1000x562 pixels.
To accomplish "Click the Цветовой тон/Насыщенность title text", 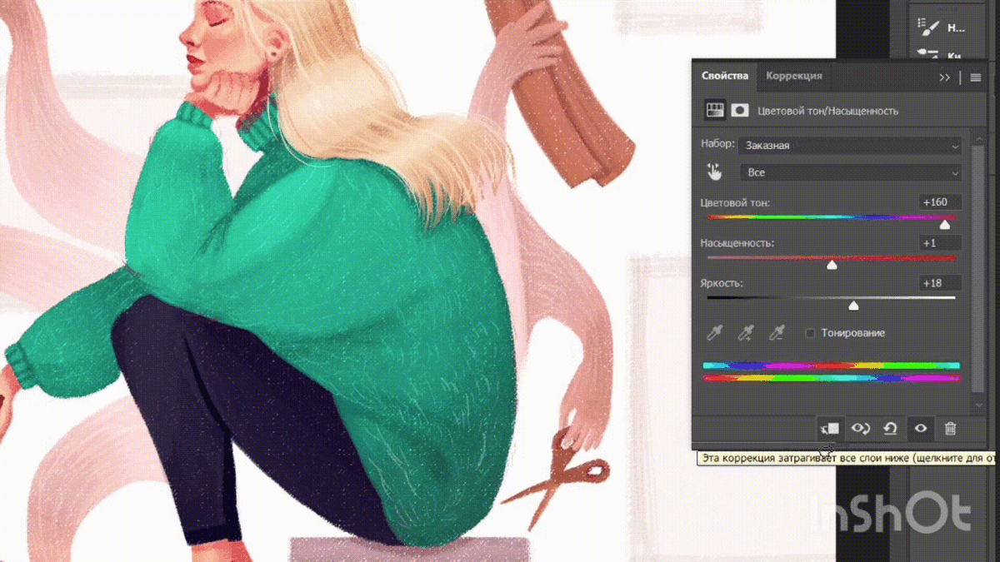I will [827, 111].
